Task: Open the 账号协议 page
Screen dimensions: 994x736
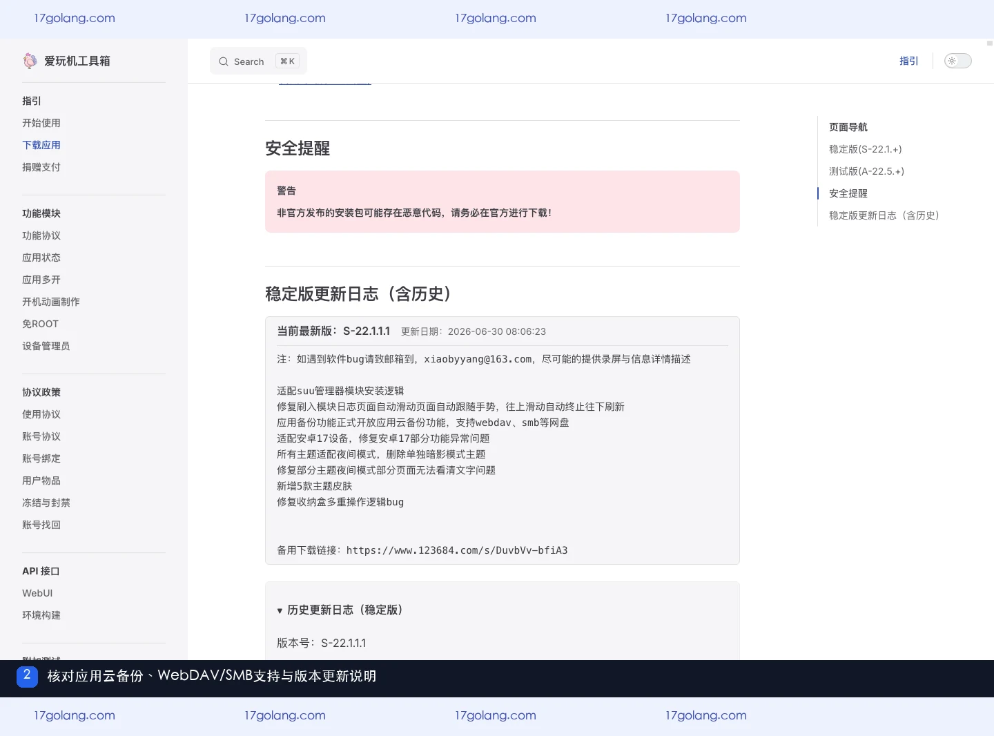Action: [41, 436]
